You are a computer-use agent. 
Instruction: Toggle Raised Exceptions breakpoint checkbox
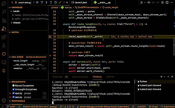[x=13, y=85]
